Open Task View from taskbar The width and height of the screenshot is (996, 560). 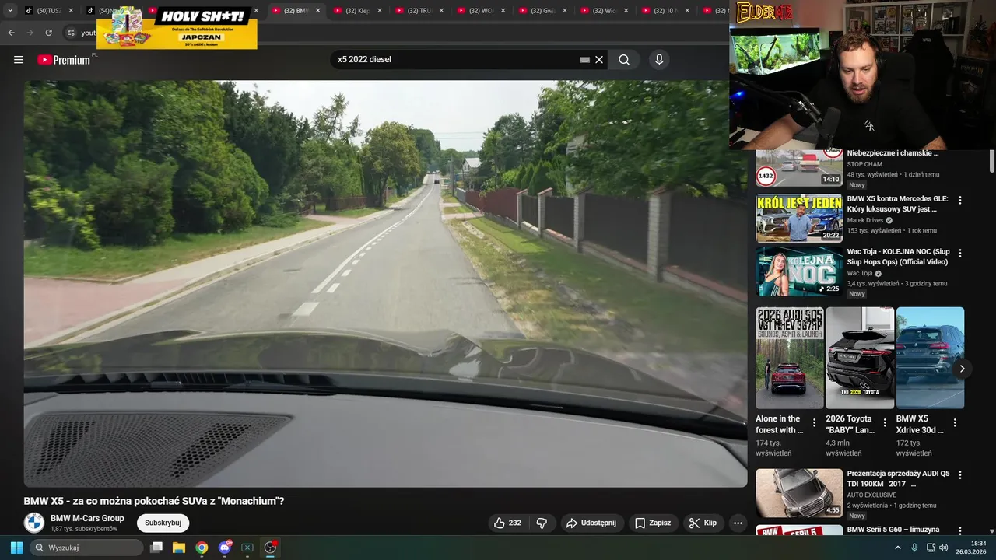[156, 548]
